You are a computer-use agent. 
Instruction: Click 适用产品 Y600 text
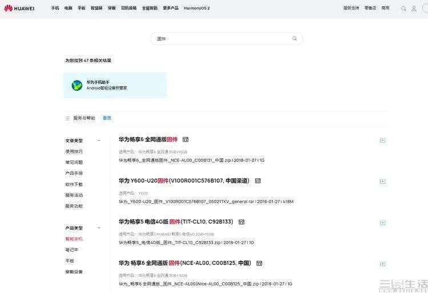point(133,193)
